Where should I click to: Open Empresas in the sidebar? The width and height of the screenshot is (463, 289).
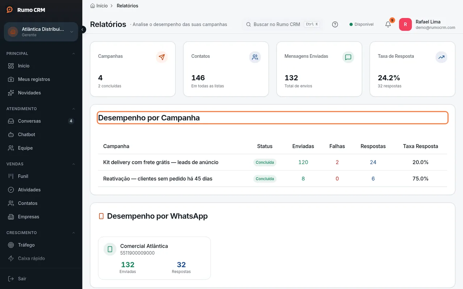tap(41, 217)
